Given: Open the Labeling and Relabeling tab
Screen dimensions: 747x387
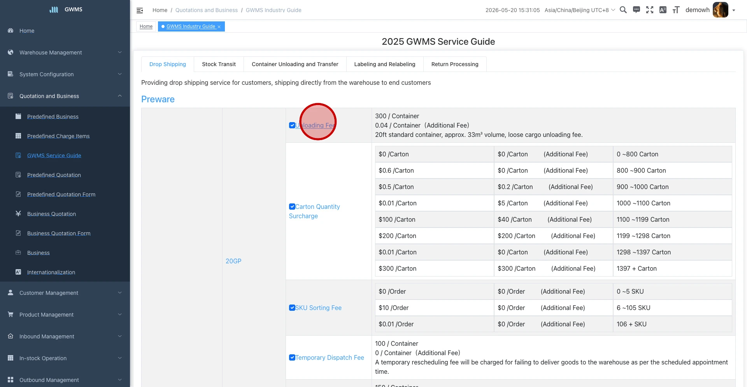Looking at the screenshot, I should tap(385, 64).
